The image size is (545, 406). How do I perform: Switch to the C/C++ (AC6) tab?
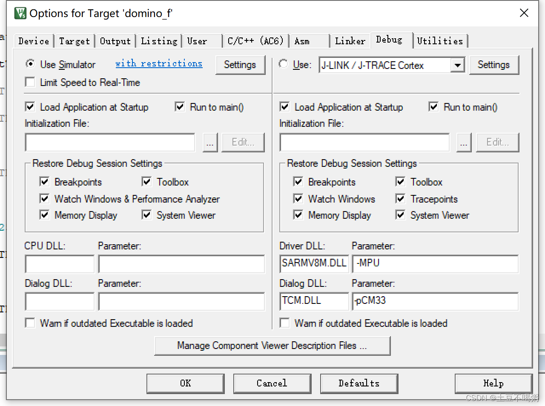pyautogui.click(x=255, y=41)
